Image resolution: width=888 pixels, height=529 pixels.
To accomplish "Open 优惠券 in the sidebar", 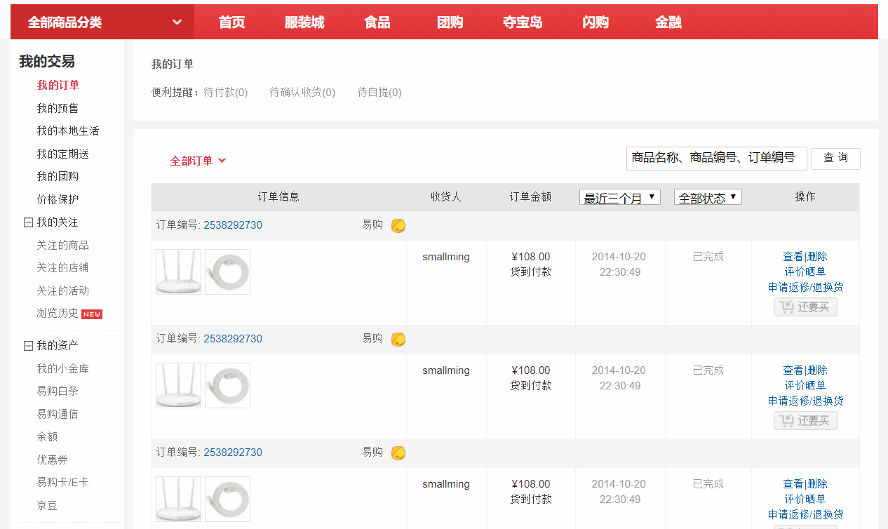I will tap(53, 460).
